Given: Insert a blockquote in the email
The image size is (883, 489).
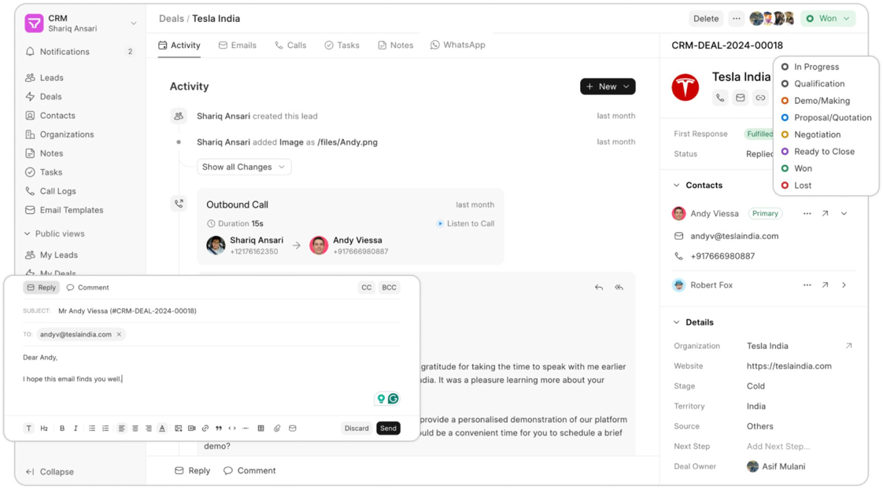Looking at the screenshot, I should pos(218,428).
